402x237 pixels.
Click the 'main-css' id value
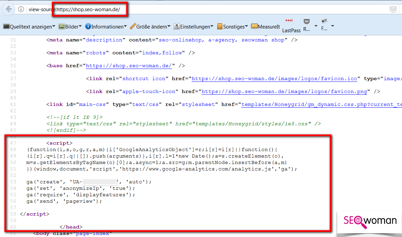point(93,104)
